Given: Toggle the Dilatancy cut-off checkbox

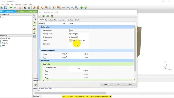Looking at the screenshot, I should [x=79, y=68].
